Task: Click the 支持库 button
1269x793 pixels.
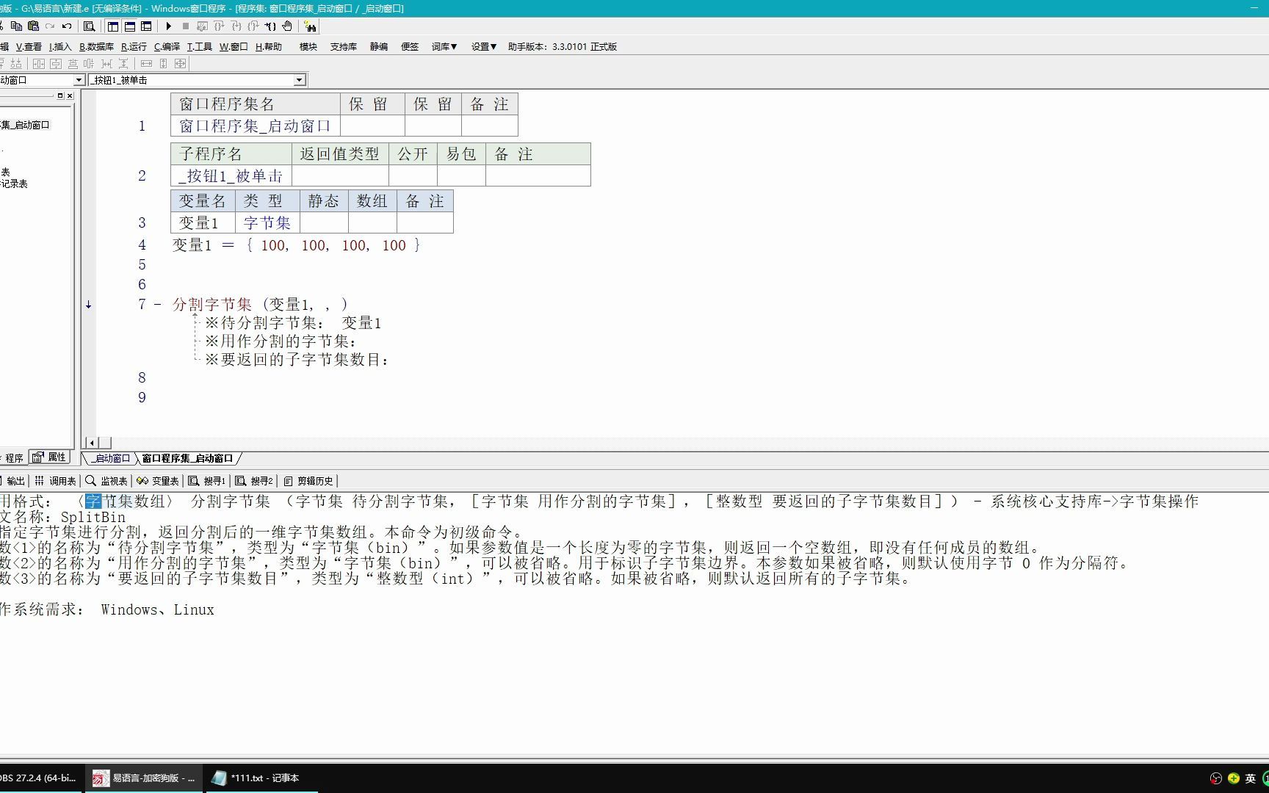Action: pos(344,46)
